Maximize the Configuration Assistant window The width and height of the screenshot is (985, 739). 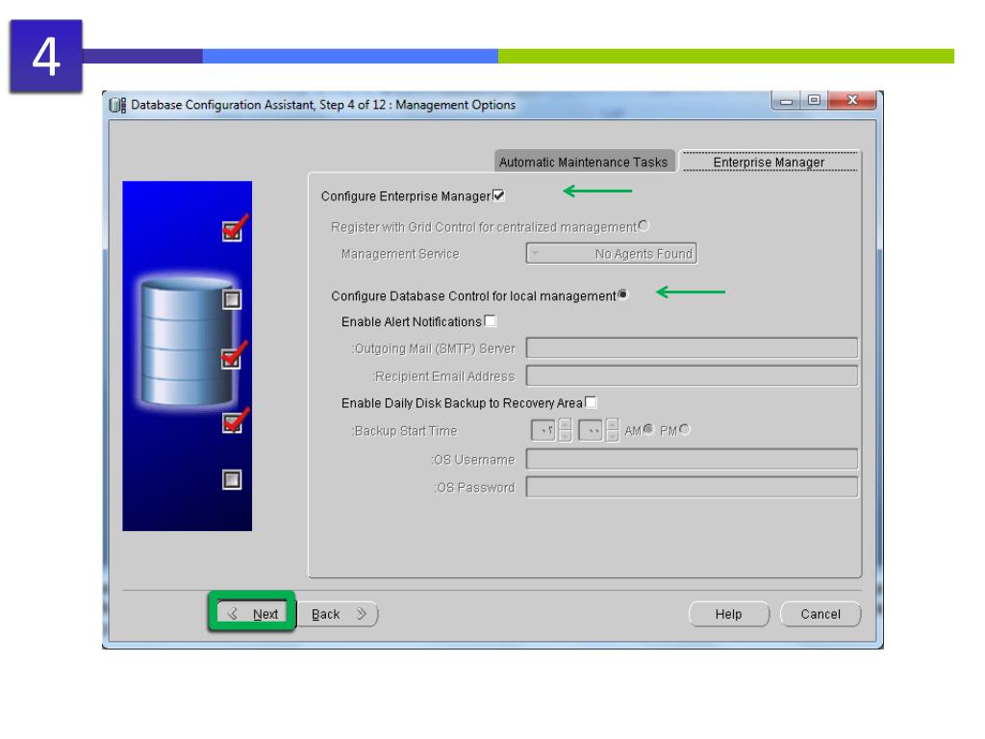coord(814,100)
